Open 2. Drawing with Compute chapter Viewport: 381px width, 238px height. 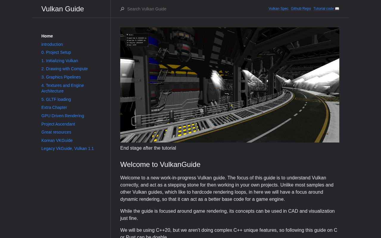pyautogui.click(x=65, y=69)
